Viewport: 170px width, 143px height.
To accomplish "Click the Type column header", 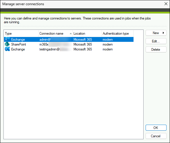I will tap(21, 34).
